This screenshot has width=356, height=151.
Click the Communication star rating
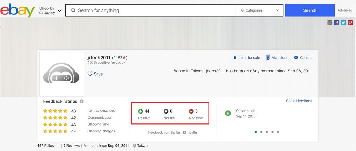[x=55, y=118]
